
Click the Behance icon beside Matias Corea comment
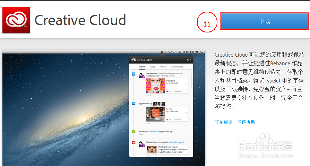pyautogui.click(x=134, y=74)
